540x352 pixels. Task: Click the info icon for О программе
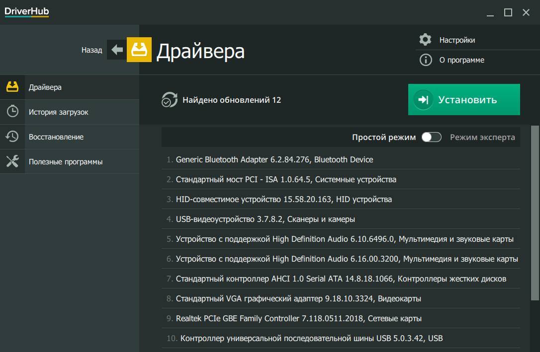pos(425,60)
